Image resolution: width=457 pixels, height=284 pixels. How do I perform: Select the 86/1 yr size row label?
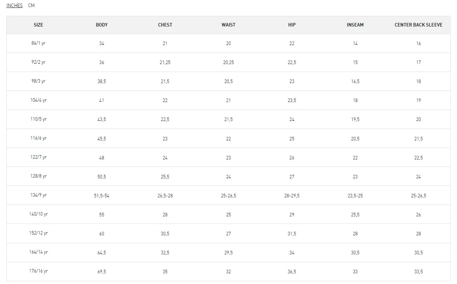38,43
